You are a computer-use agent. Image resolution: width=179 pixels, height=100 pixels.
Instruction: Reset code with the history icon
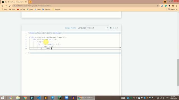tap(111, 28)
